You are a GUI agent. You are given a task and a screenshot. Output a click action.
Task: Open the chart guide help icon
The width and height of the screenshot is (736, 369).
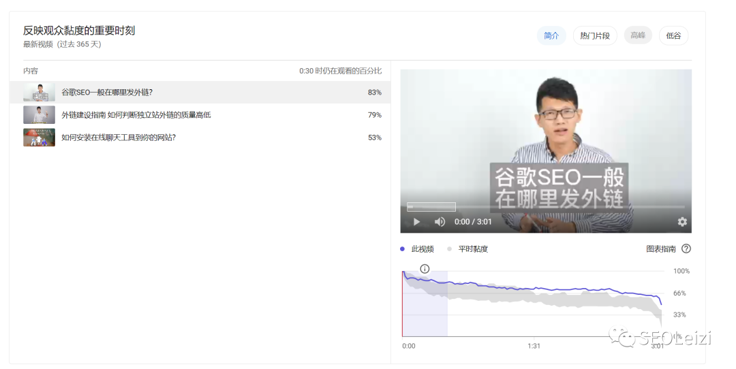coord(686,249)
